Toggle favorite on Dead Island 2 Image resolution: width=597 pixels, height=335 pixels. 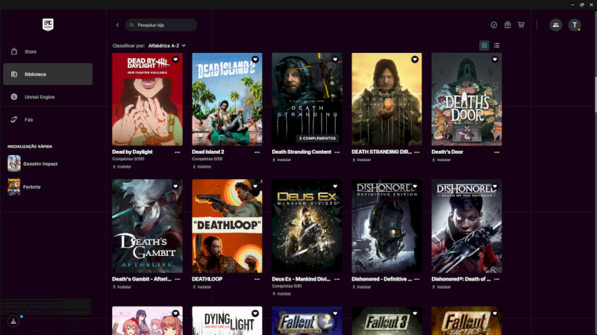[x=255, y=60]
